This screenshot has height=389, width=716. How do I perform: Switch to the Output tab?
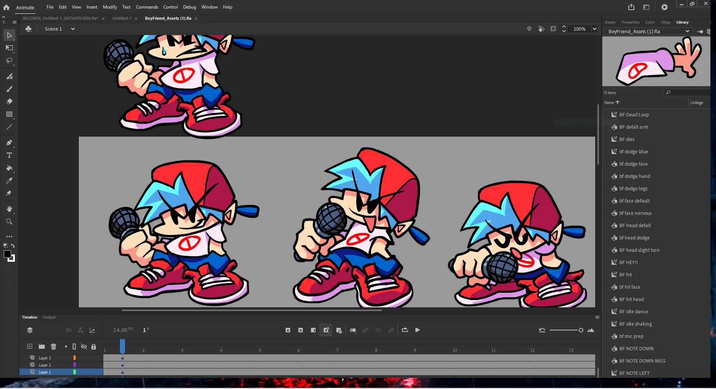coord(49,317)
